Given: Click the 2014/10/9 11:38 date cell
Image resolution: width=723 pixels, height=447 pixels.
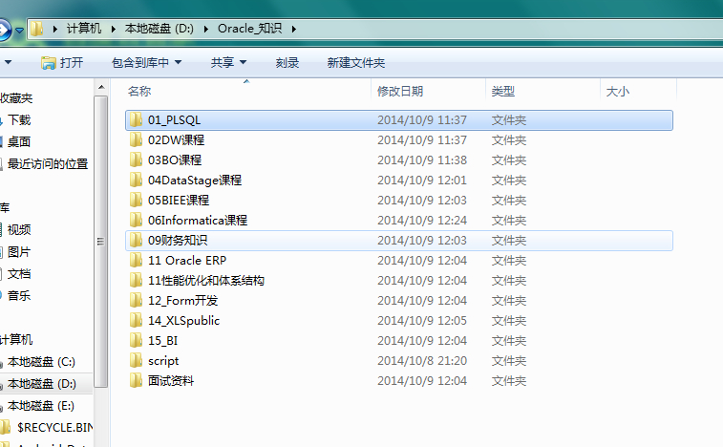Looking at the screenshot, I should pos(422,160).
